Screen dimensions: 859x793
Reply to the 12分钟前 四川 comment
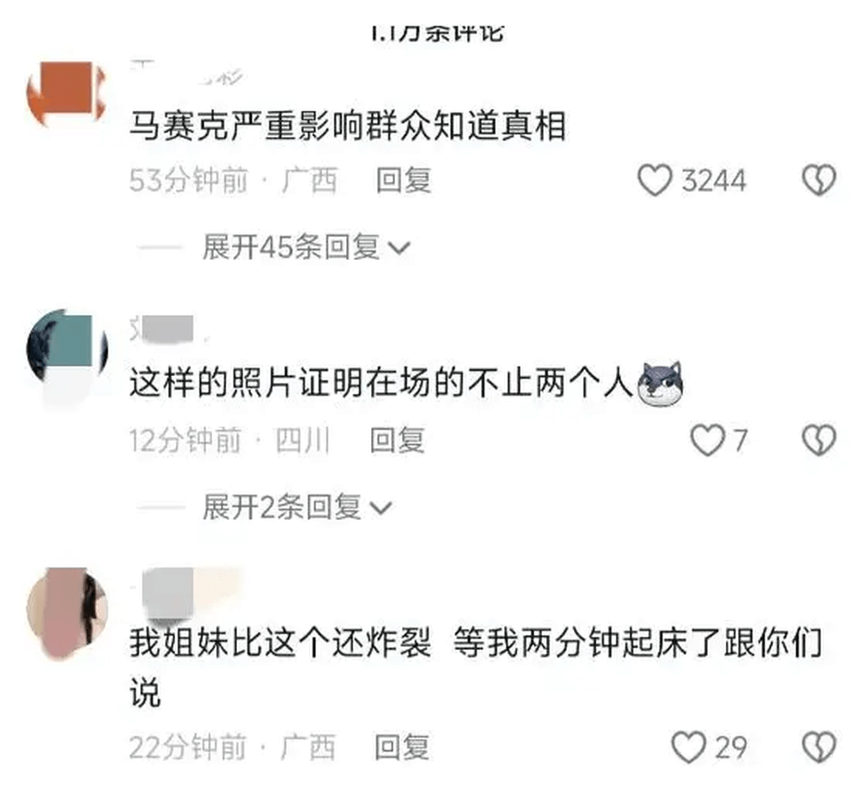click(397, 440)
